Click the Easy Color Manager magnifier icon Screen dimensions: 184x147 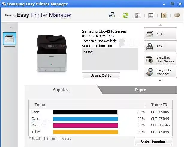click(x=149, y=72)
